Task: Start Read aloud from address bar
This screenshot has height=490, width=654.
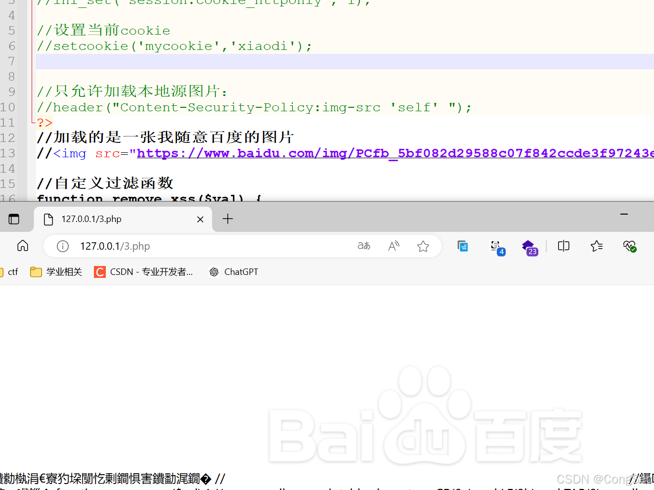Action: 393,246
